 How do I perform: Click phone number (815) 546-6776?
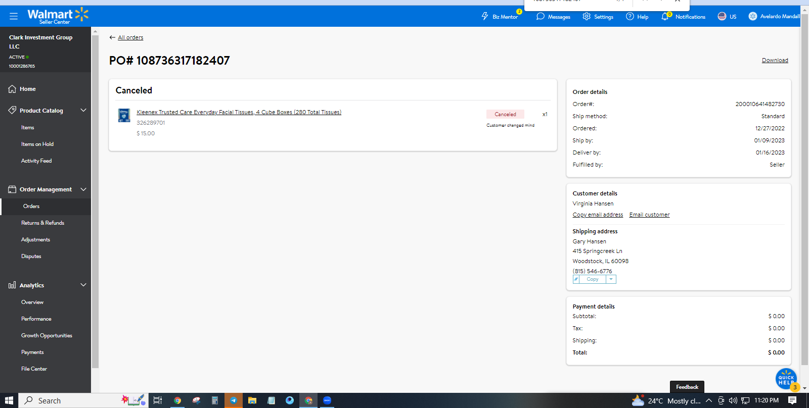(x=592, y=271)
